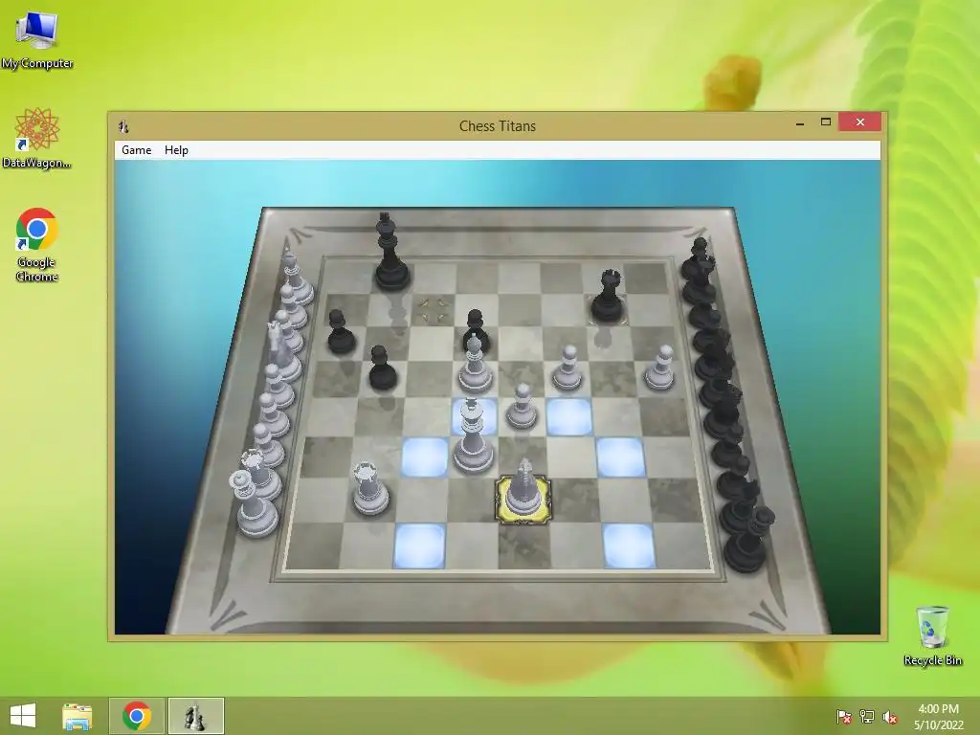Open the network status tray icon

867,717
